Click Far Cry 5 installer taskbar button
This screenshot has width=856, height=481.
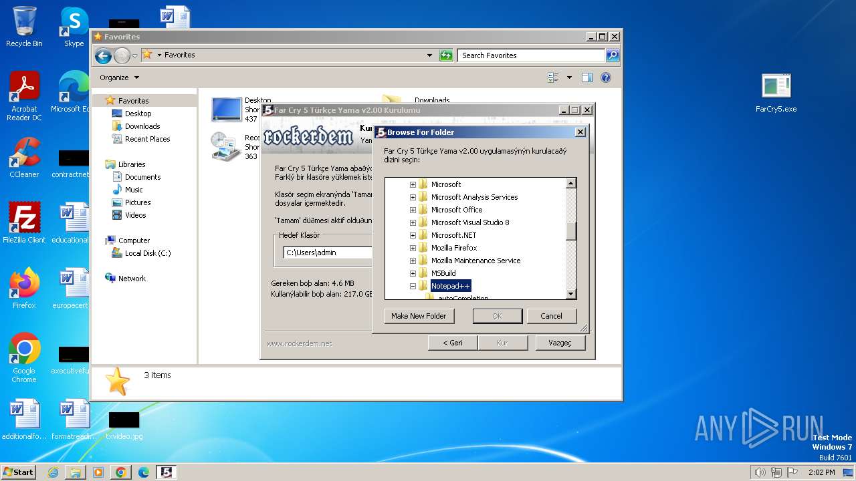(x=167, y=472)
